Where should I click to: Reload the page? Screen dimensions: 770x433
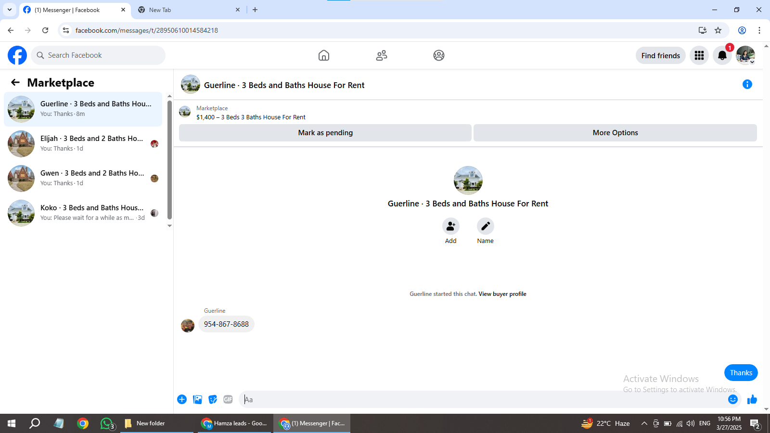point(45,30)
